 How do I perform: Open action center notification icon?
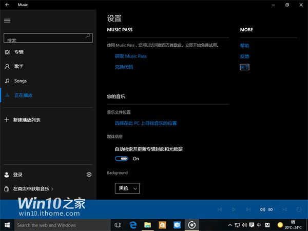click(x=252, y=225)
